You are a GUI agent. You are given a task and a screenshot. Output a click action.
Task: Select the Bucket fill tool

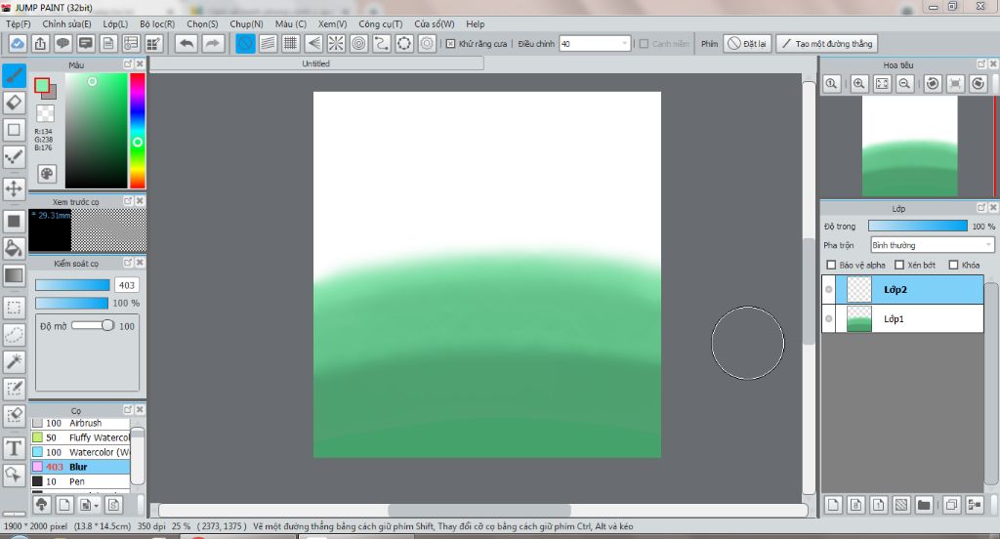click(x=14, y=248)
